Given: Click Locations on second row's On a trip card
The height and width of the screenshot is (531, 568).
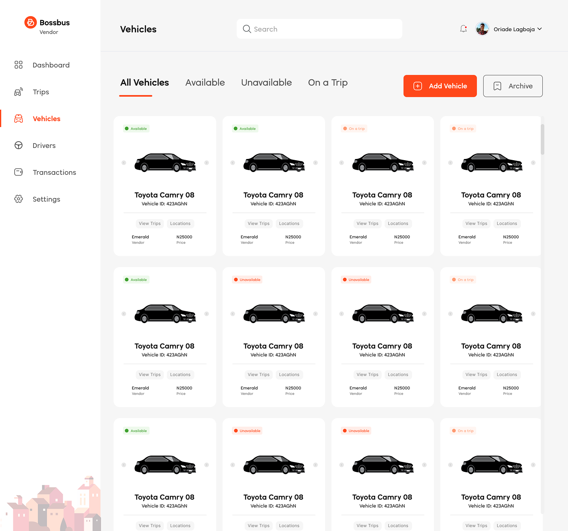Looking at the screenshot, I should (x=507, y=375).
